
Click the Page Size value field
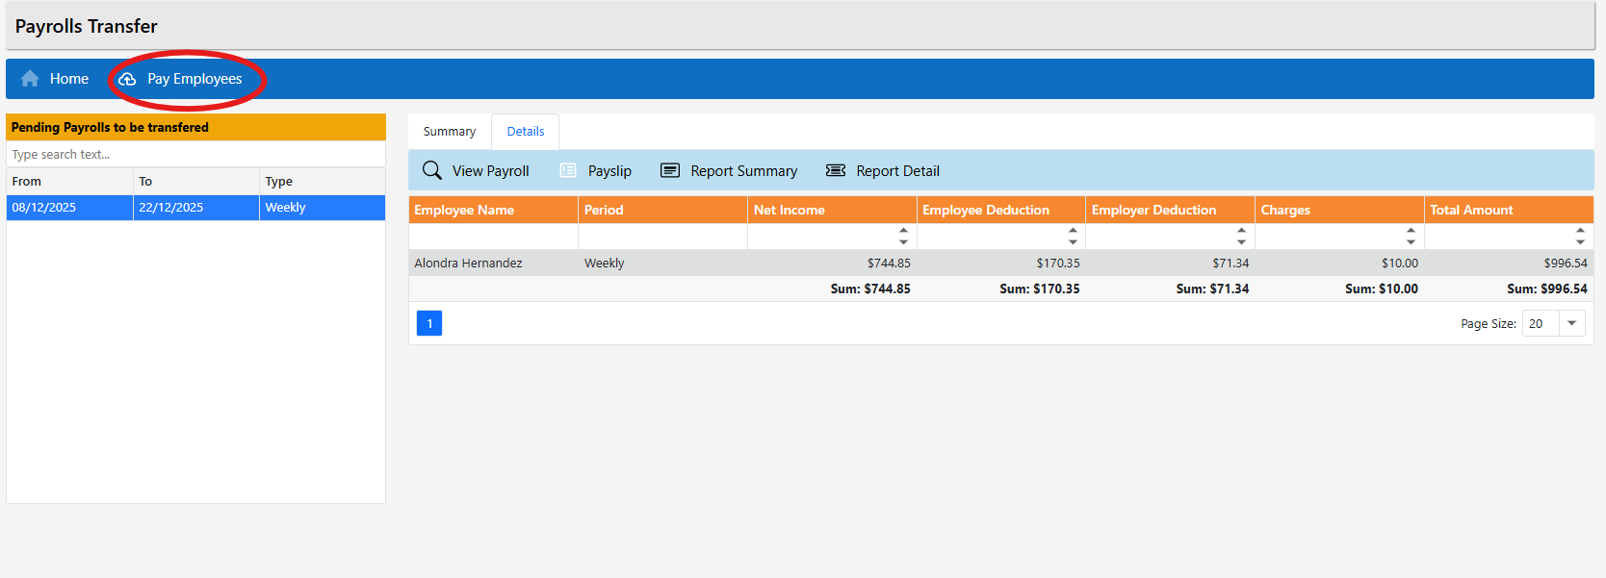click(1541, 323)
